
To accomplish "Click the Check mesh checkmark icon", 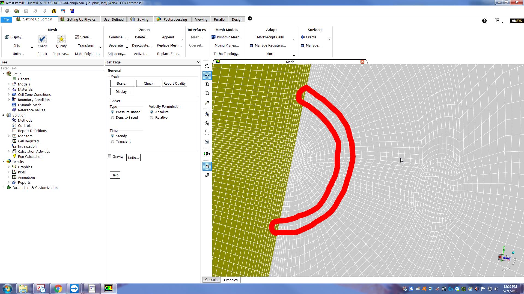I will click(x=42, y=39).
